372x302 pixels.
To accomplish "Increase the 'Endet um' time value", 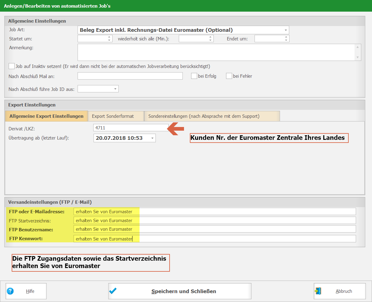I will 286,37.
